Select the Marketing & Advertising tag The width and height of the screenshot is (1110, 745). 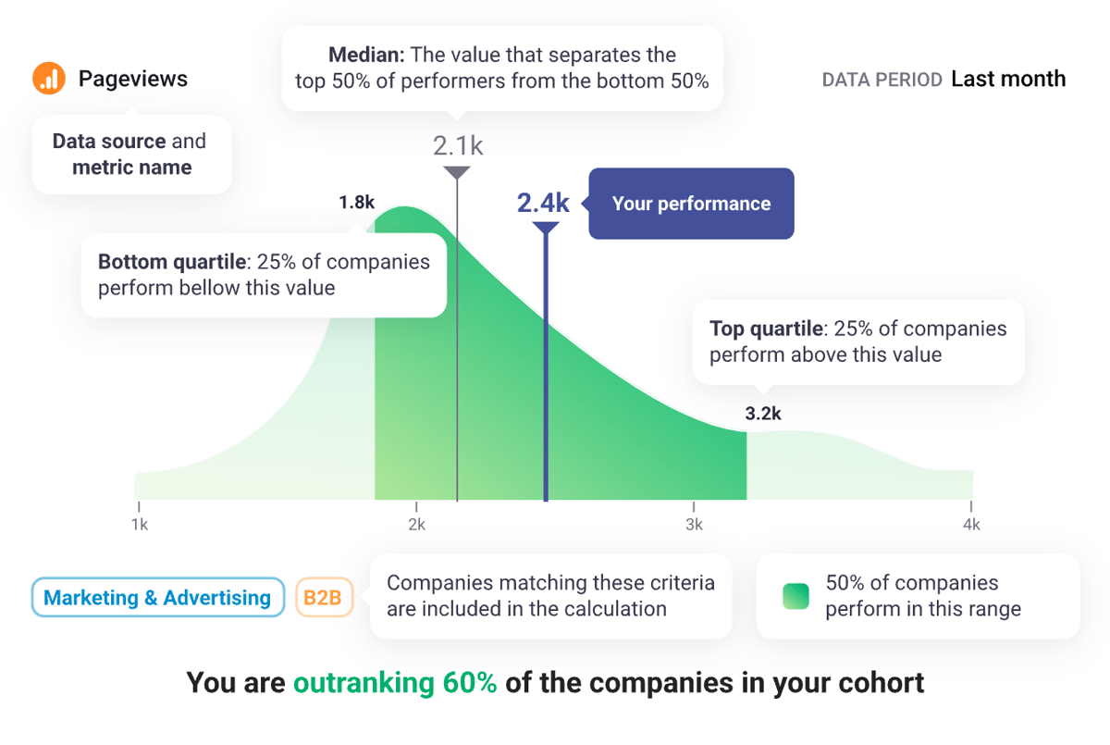(x=157, y=598)
